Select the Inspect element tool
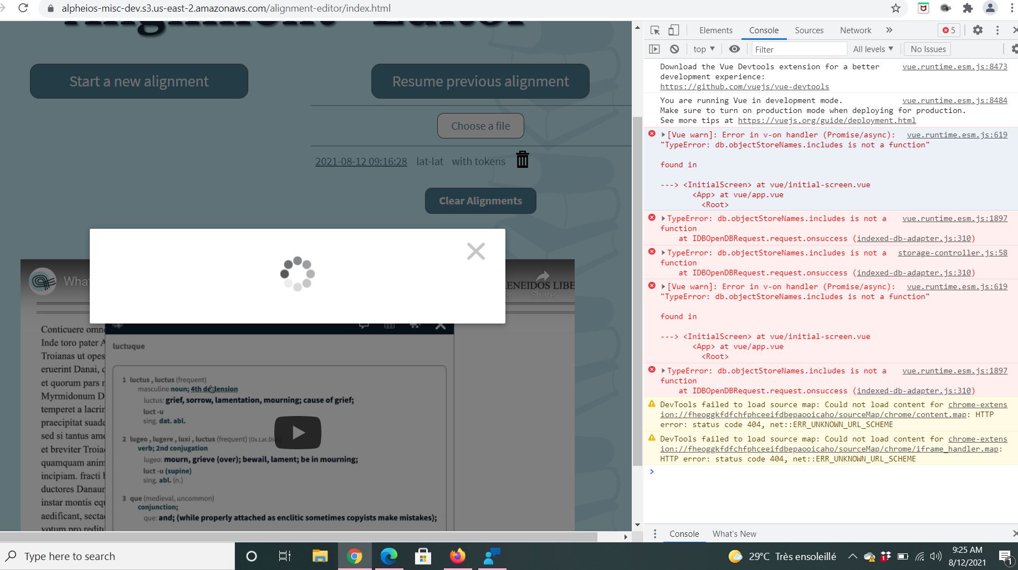 click(x=654, y=30)
